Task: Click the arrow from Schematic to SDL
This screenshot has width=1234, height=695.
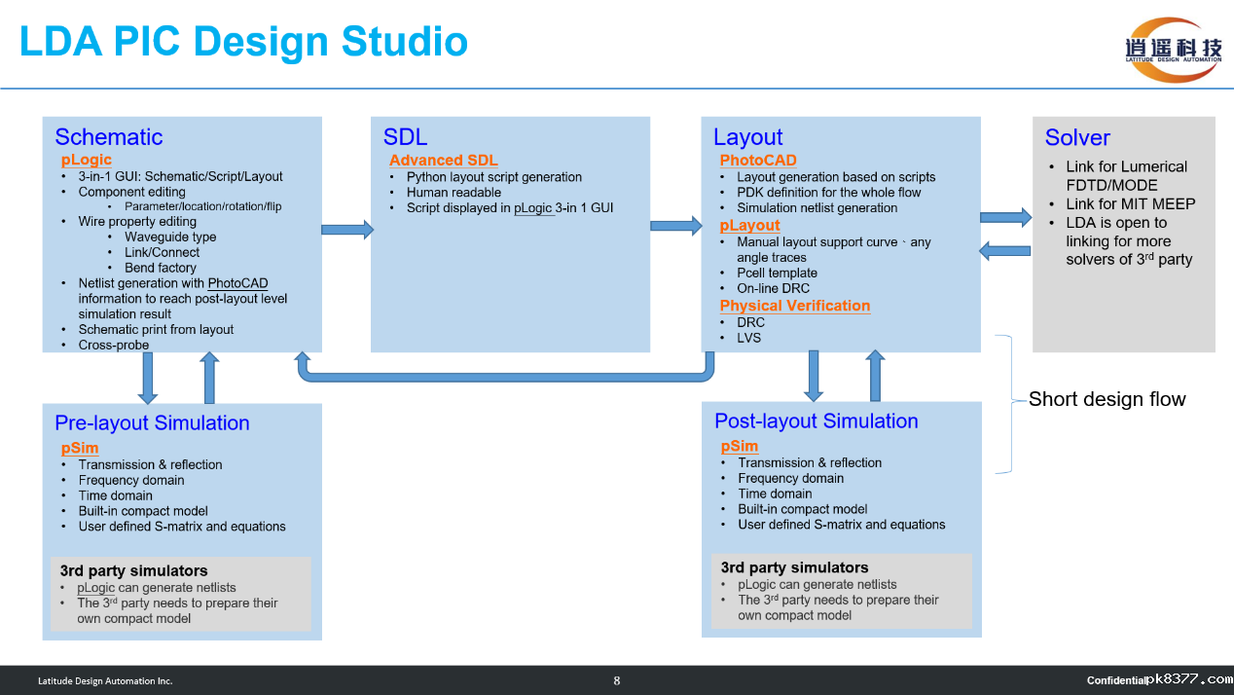Action: click(x=347, y=230)
